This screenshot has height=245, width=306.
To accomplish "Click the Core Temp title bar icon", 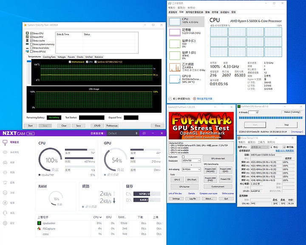I will (239, 138).
